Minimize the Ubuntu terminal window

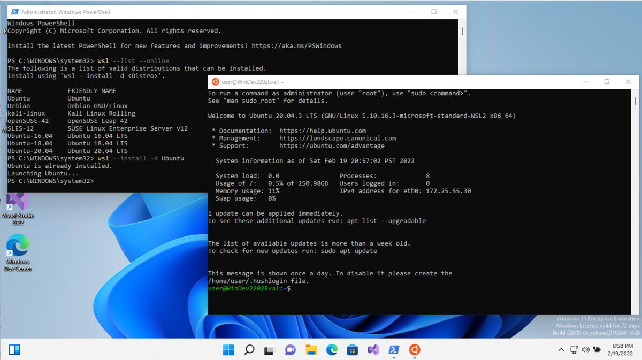pyautogui.click(x=585, y=82)
